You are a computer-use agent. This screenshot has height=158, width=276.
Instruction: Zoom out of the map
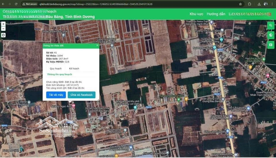pos(3,28)
